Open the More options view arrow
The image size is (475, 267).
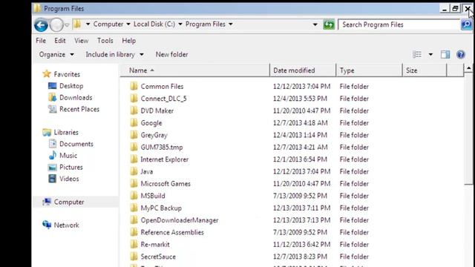tap(430, 55)
